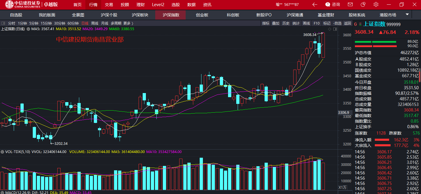Screen dimensions: 421x194
Task: Toggle the right panel icon above price axis
Action: point(335,29)
